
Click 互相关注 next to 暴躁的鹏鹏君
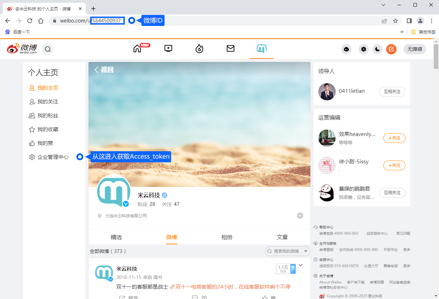click(392, 193)
